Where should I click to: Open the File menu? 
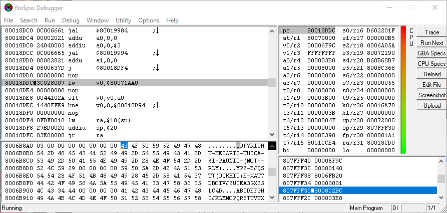pos(9,20)
